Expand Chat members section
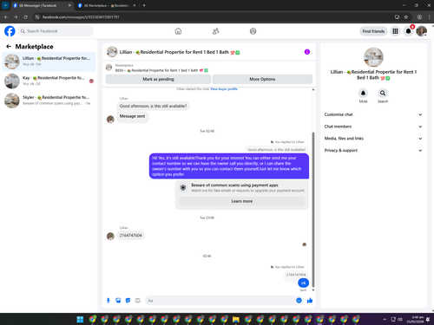The image size is (434, 325). click(372, 127)
